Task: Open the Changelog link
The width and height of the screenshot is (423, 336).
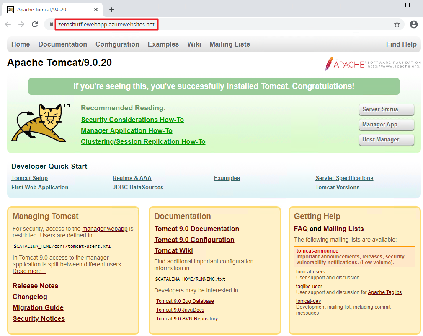Action: coord(30,297)
